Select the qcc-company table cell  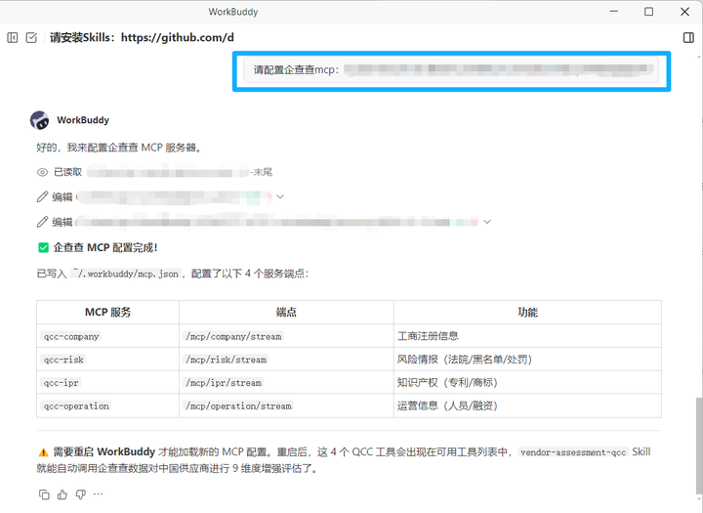(x=71, y=336)
